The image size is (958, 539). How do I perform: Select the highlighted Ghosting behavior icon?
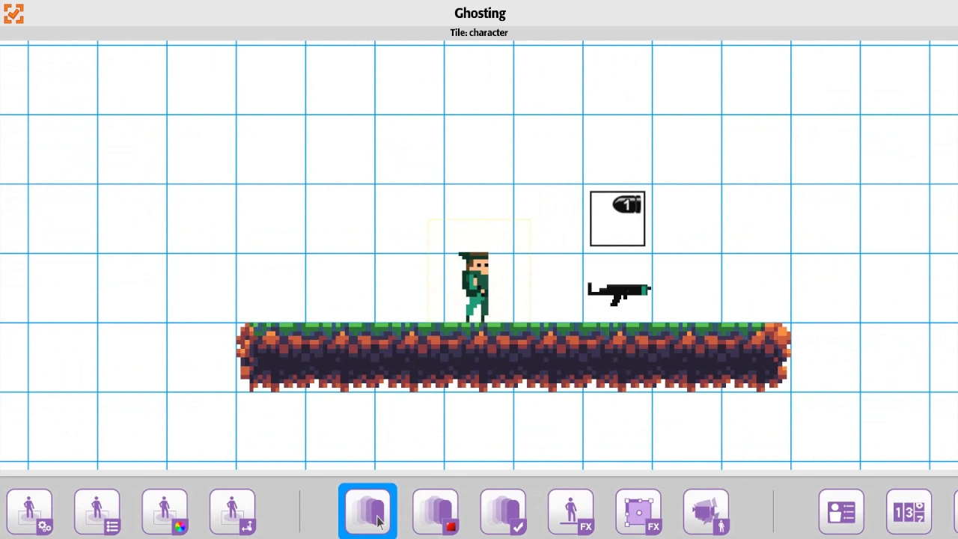click(x=367, y=512)
